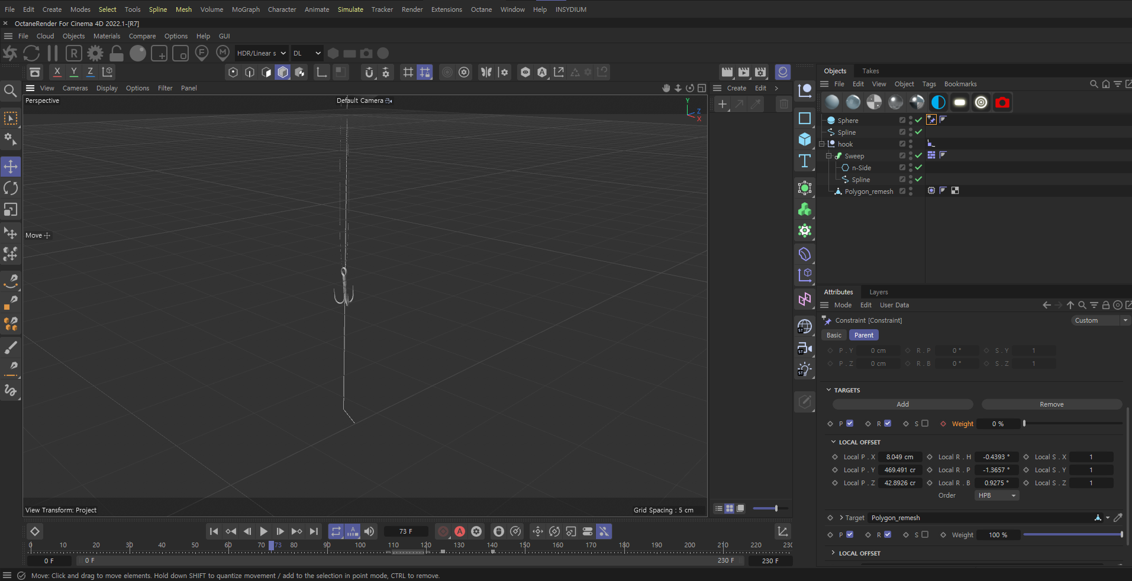Click the first target 0% Weight slider

pyautogui.click(x=1073, y=423)
